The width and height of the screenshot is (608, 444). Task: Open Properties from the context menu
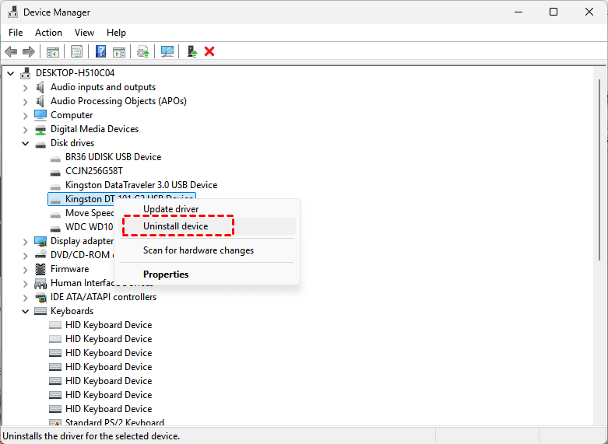click(x=166, y=274)
